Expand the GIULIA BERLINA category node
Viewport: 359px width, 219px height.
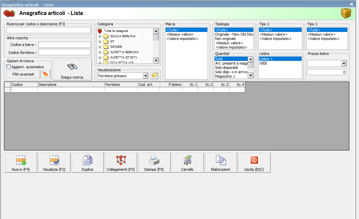[x=100, y=36]
